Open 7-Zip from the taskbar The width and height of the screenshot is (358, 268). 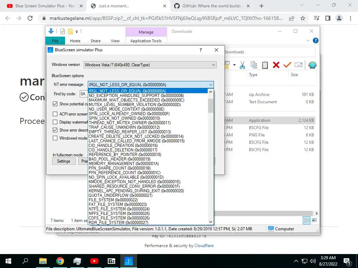(112, 261)
